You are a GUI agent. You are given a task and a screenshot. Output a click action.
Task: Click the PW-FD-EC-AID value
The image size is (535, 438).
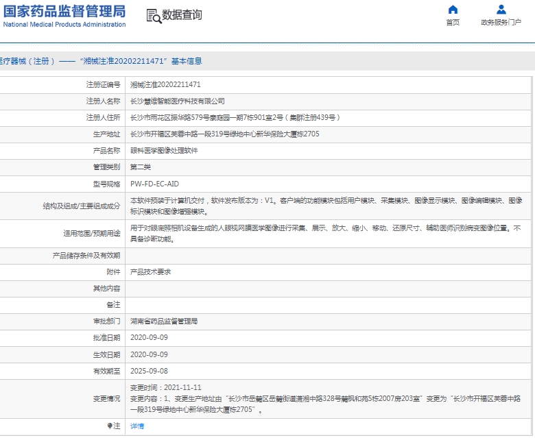pos(154,184)
